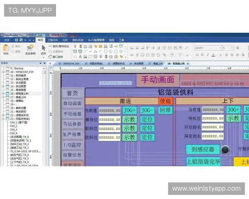
Task: Click the 回原 button on canvas
Action: click(165, 110)
